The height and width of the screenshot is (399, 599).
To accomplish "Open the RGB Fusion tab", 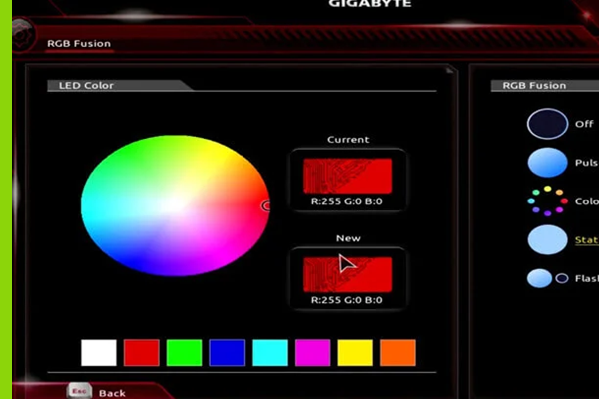I will point(79,44).
